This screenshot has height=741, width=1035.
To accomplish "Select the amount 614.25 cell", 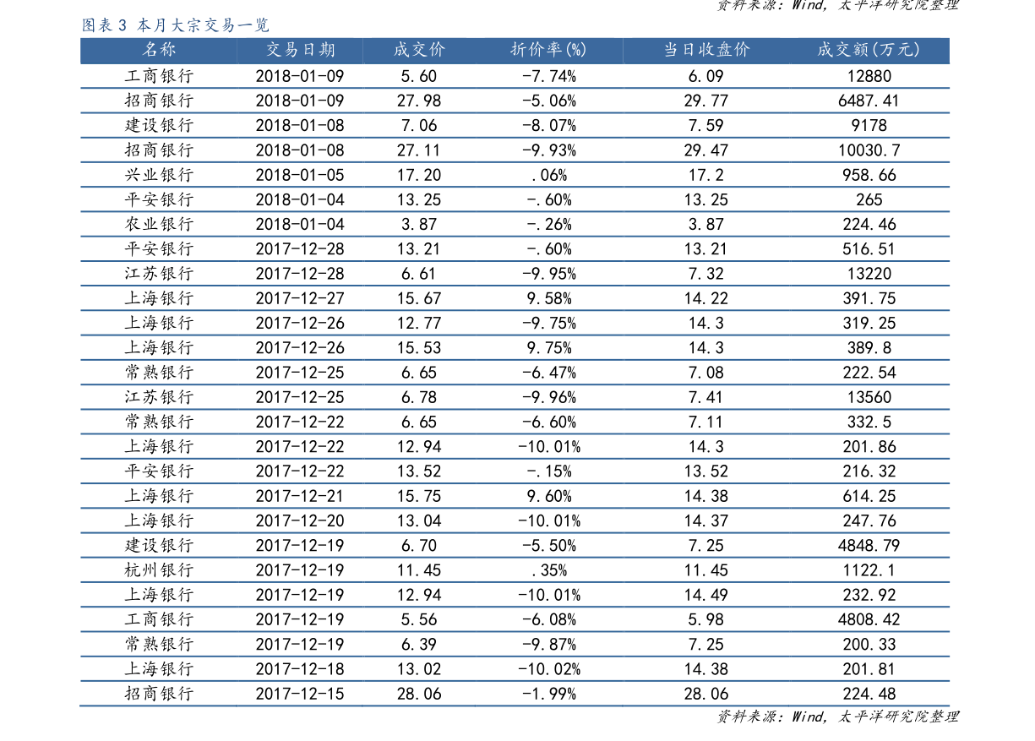I will tap(869, 496).
